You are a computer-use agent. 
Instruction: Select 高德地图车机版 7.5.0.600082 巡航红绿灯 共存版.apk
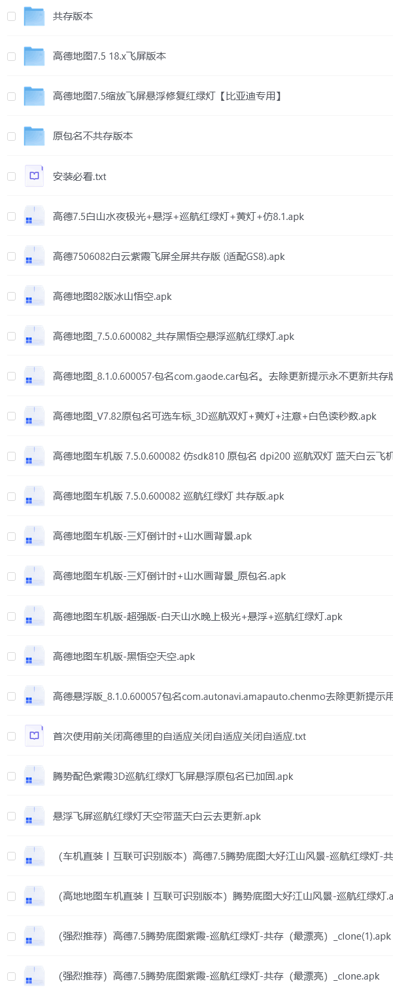(x=168, y=496)
